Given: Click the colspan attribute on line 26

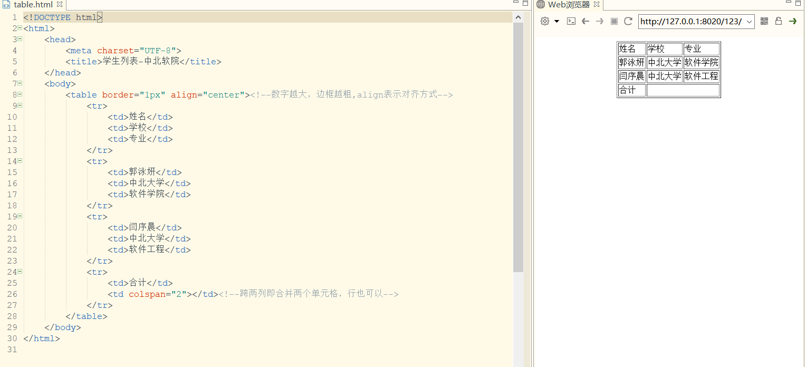Looking at the screenshot, I should (148, 294).
